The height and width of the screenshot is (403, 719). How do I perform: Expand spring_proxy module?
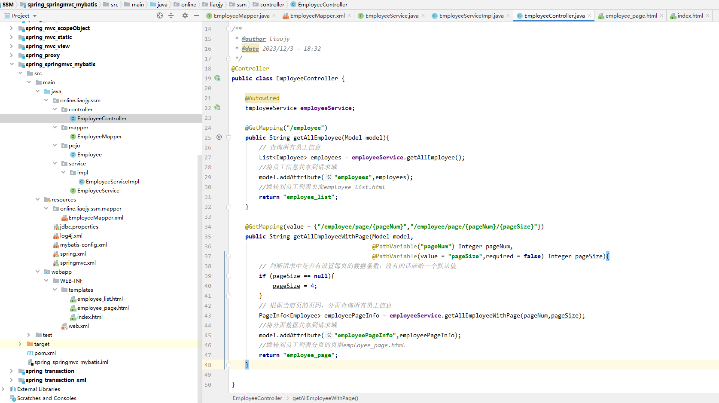click(12, 55)
